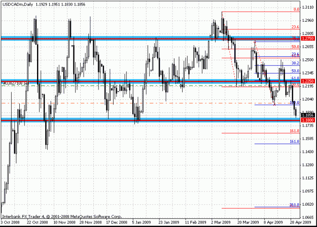
Task: Click the 1.1735 price axis label
Action: pyautogui.click(x=308, y=126)
